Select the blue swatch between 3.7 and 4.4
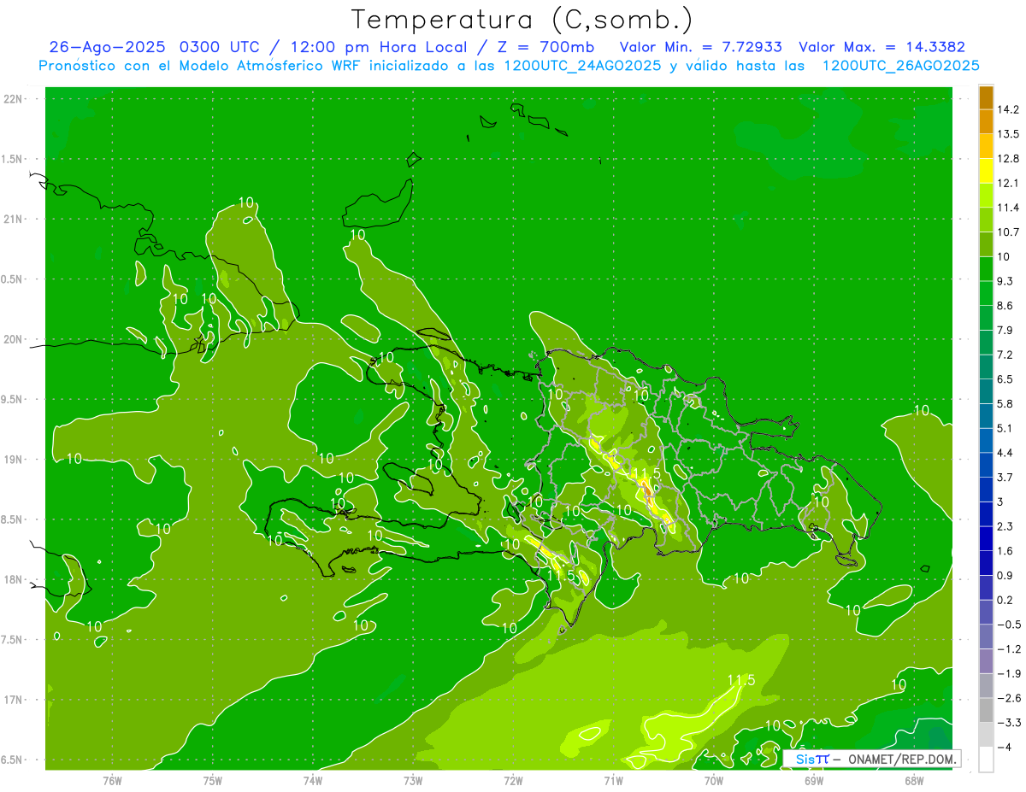The height and width of the screenshot is (792, 1026). (x=986, y=465)
